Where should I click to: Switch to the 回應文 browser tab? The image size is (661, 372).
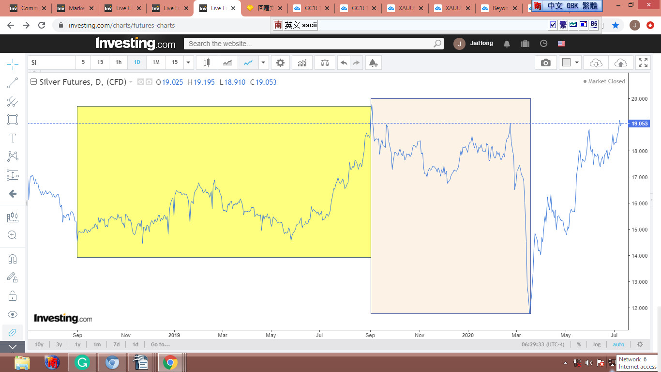point(264,8)
